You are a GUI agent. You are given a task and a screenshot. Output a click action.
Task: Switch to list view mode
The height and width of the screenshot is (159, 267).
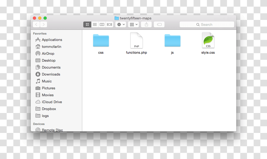tap(95, 24)
